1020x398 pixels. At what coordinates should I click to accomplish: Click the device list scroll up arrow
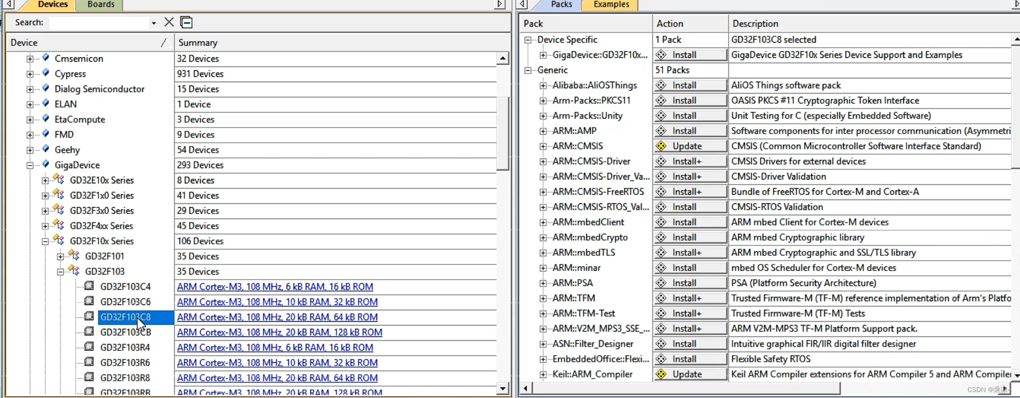(x=503, y=58)
